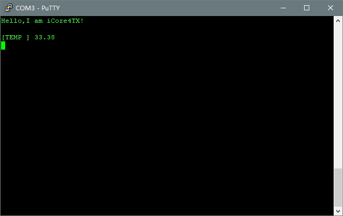The height and width of the screenshot is (216, 343).
Task: Maximize the PuTTY terminal window
Action: coord(307,8)
